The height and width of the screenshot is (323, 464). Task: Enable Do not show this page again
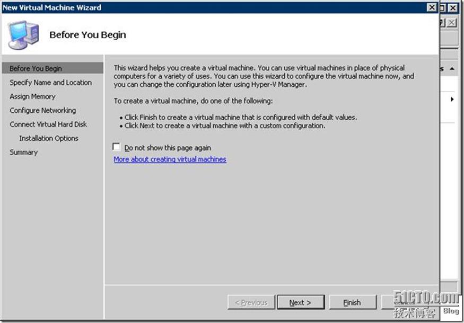tap(117, 147)
